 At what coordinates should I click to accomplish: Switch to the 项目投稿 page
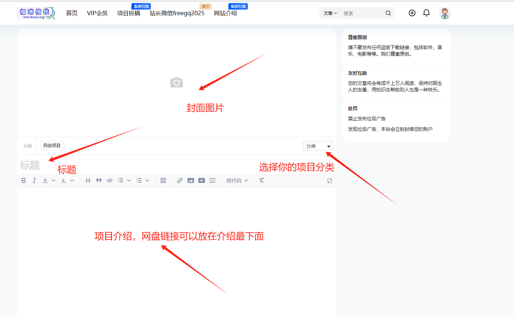click(129, 13)
